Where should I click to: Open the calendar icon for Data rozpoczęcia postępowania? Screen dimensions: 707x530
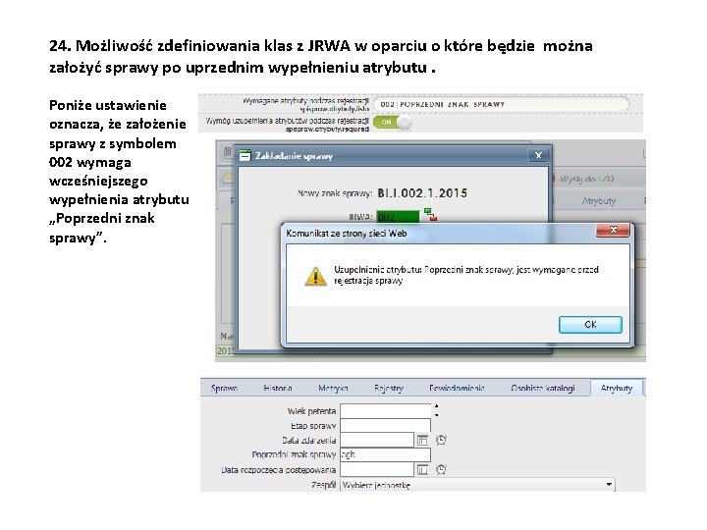click(422, 469)
